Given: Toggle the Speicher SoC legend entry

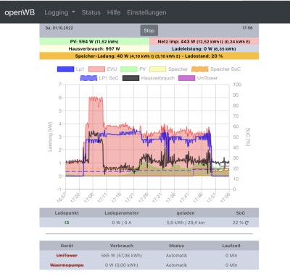Looking at the screenshot, I should 216,69.
